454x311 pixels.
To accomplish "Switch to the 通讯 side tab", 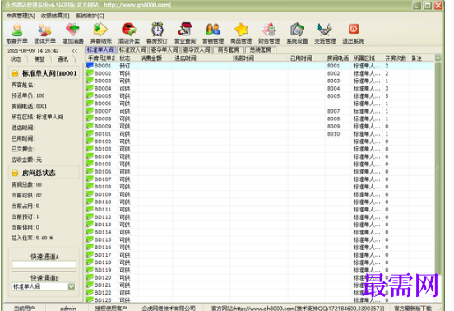I will click(63, 59).
